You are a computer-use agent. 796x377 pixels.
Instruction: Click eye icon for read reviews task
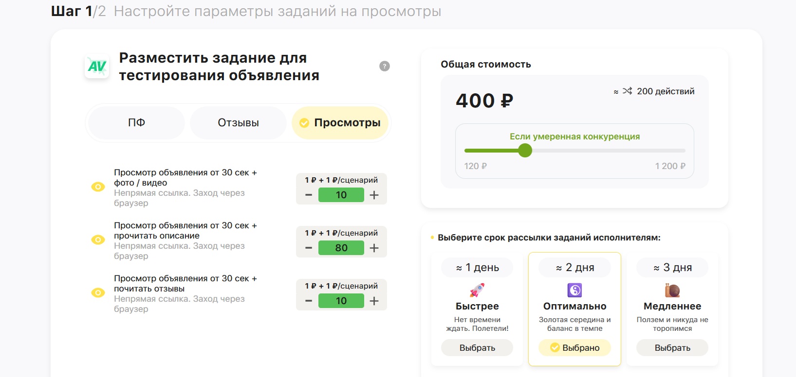tap(98, 293)
